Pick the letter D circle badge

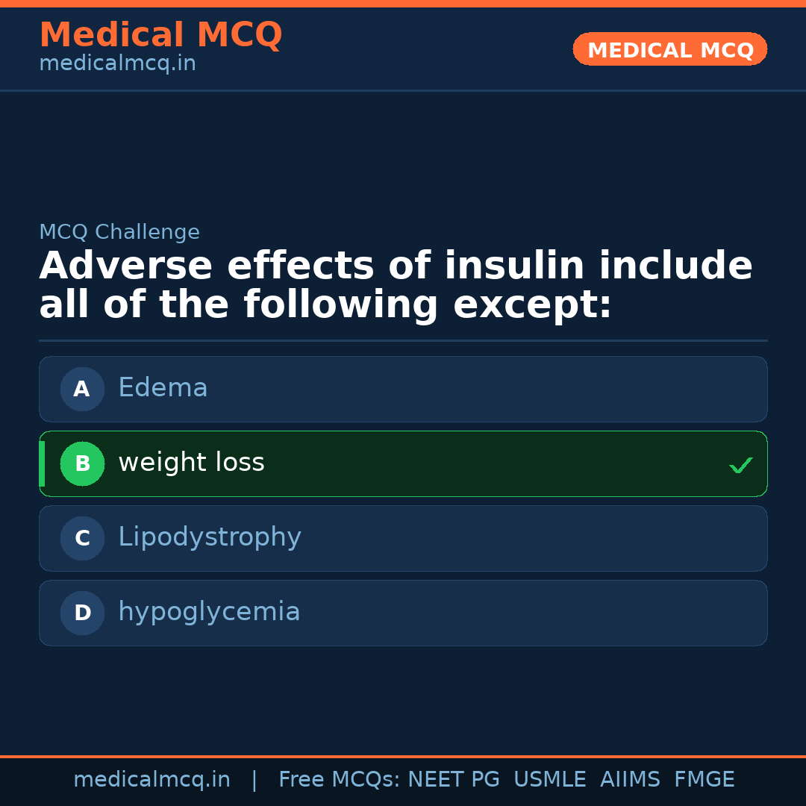(82, 613)
